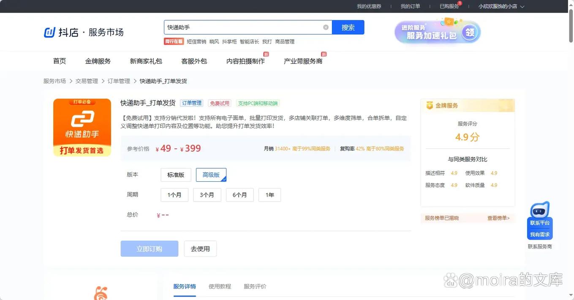Open 金牌服务 in the navigation bar

tap(98, 61)
